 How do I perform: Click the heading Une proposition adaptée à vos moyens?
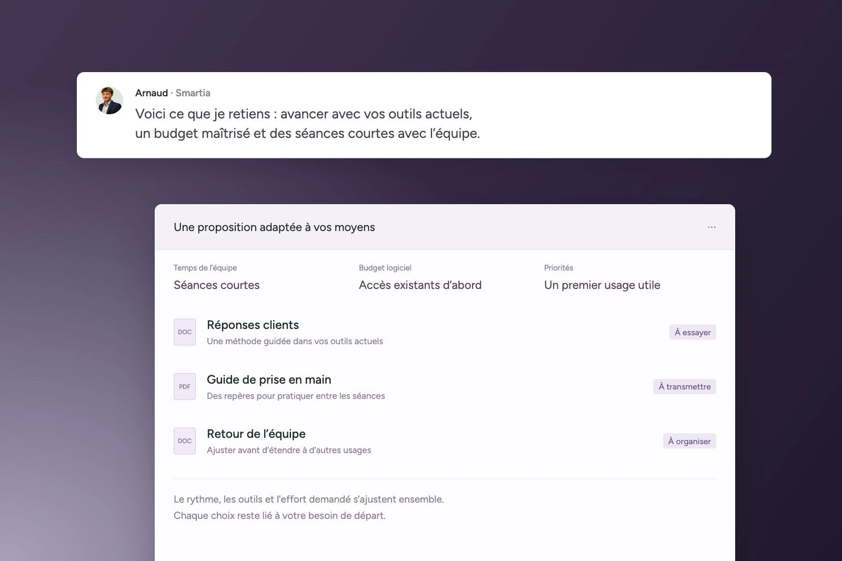274,227
